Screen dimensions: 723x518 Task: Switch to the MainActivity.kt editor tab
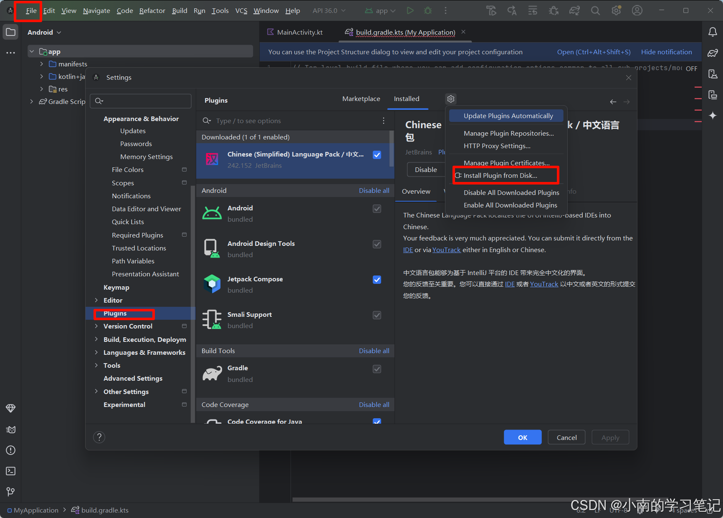[295, 32]
